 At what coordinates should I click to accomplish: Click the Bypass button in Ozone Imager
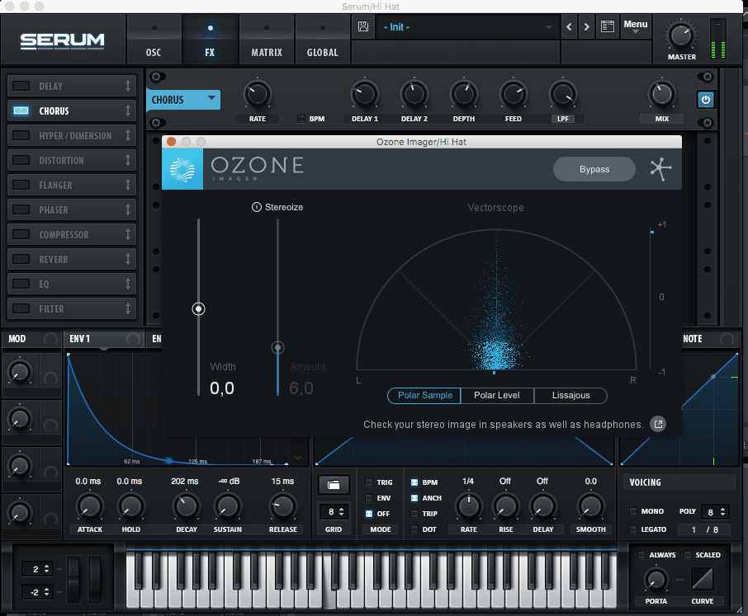594,169
